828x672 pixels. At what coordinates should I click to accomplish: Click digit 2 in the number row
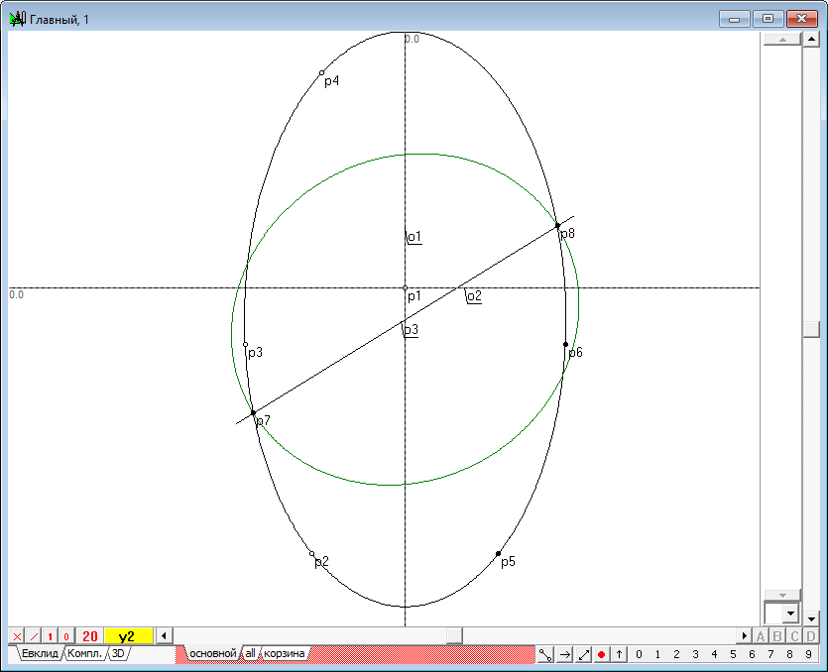tap(676, 654)
